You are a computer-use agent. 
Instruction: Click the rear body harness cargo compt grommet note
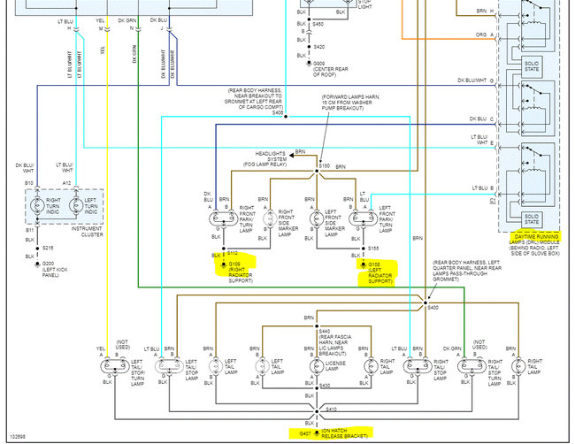pyautogui.click(x=253, y=99)
